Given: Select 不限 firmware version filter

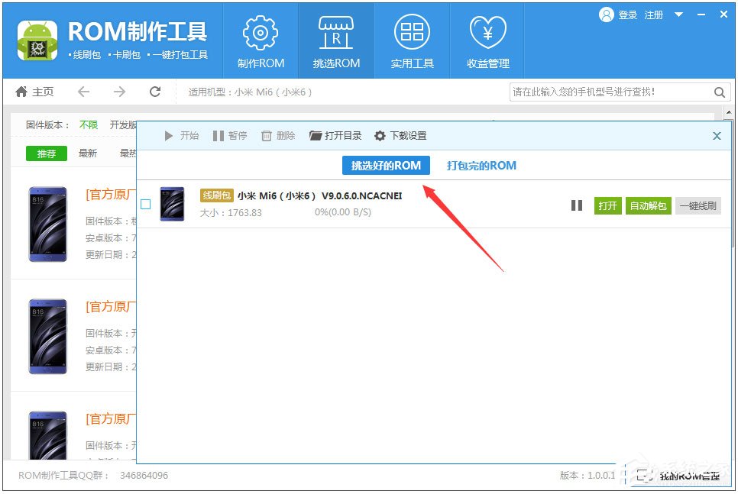Looking at the screenshot, I should click(89, 124).
